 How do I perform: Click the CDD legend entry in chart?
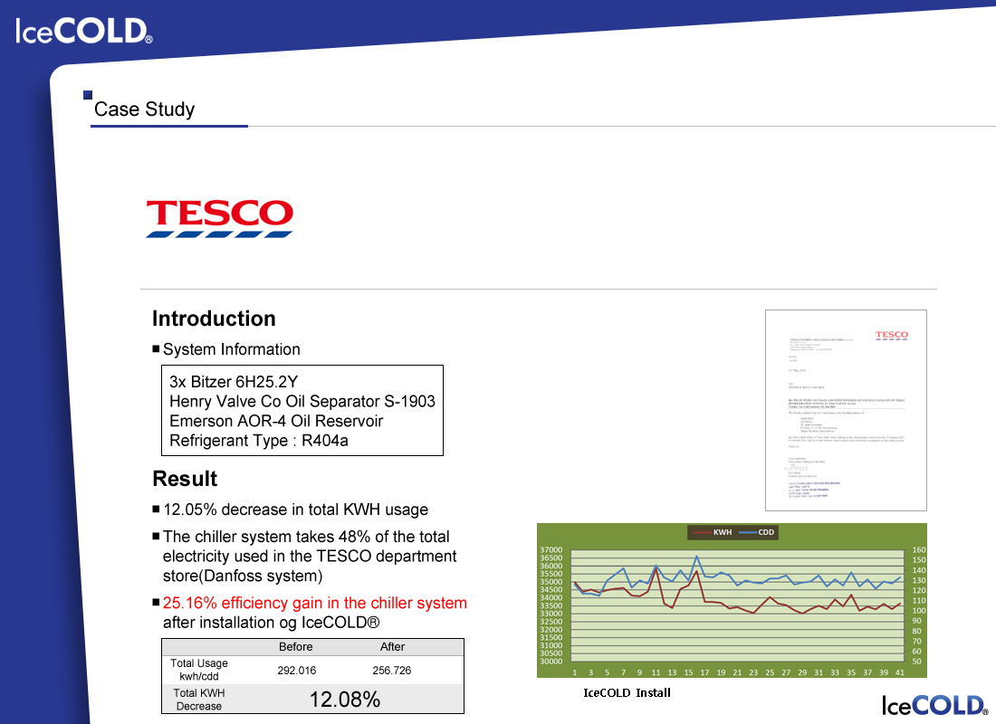tap(757, 532)
